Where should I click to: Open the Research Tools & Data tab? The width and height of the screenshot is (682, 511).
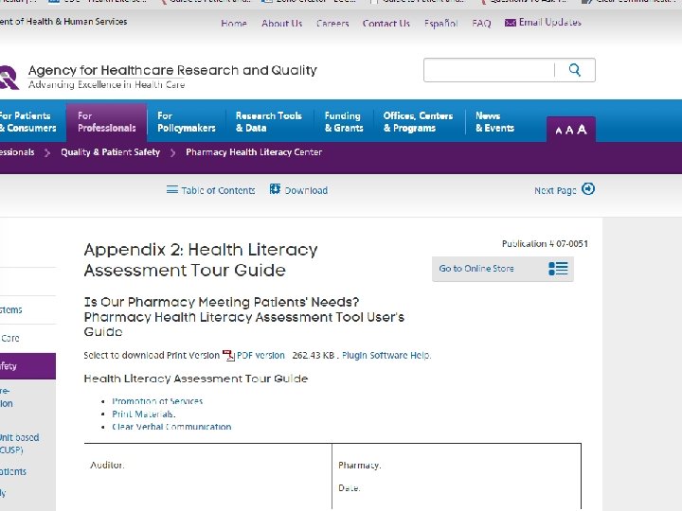[269, 122]
